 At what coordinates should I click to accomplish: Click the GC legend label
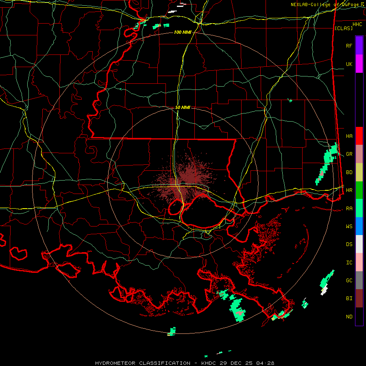[x=349, y=281]
